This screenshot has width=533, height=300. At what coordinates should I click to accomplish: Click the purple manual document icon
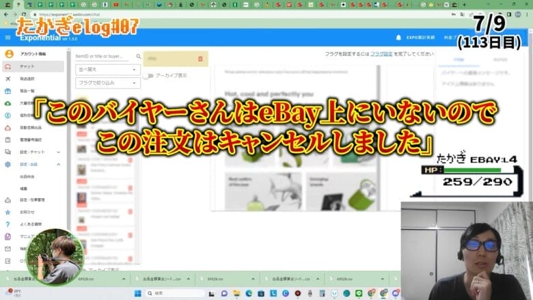[8, 236]
